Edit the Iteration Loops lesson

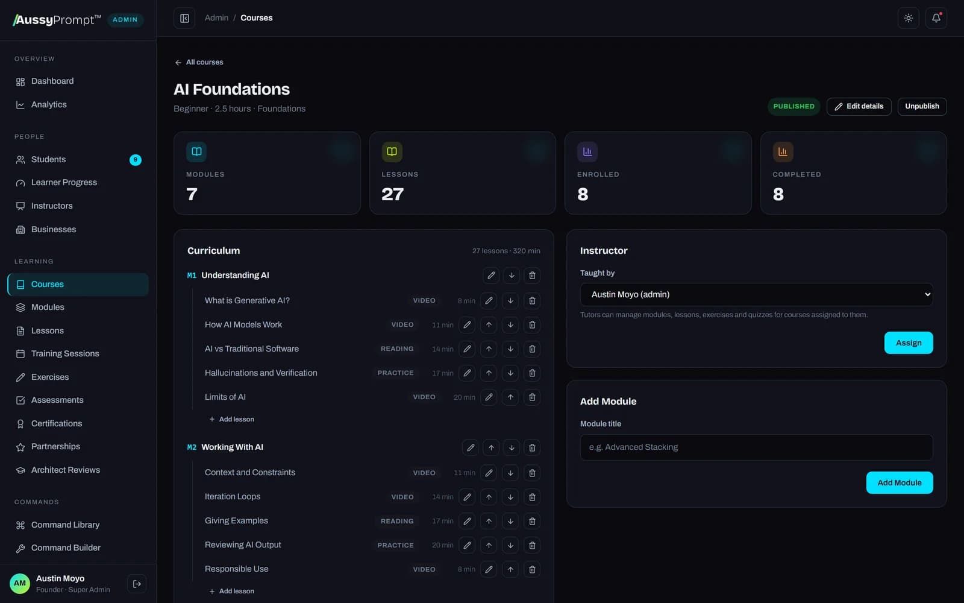point(467,497)
